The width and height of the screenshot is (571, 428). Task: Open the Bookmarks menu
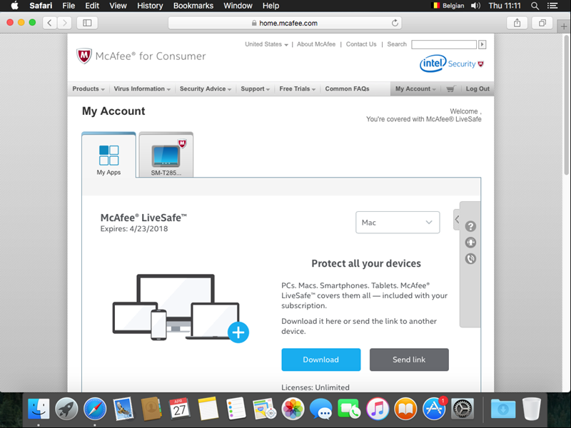[193, 6]
